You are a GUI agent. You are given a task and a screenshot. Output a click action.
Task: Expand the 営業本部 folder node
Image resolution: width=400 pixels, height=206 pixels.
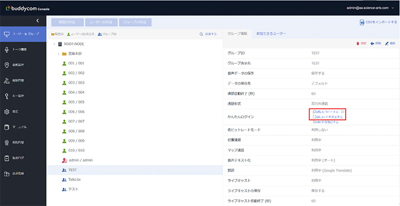tap(59, 53)
